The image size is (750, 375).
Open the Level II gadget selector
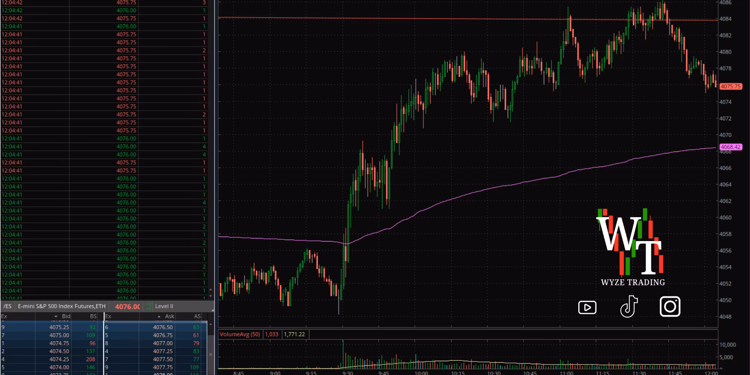(164, 306)
